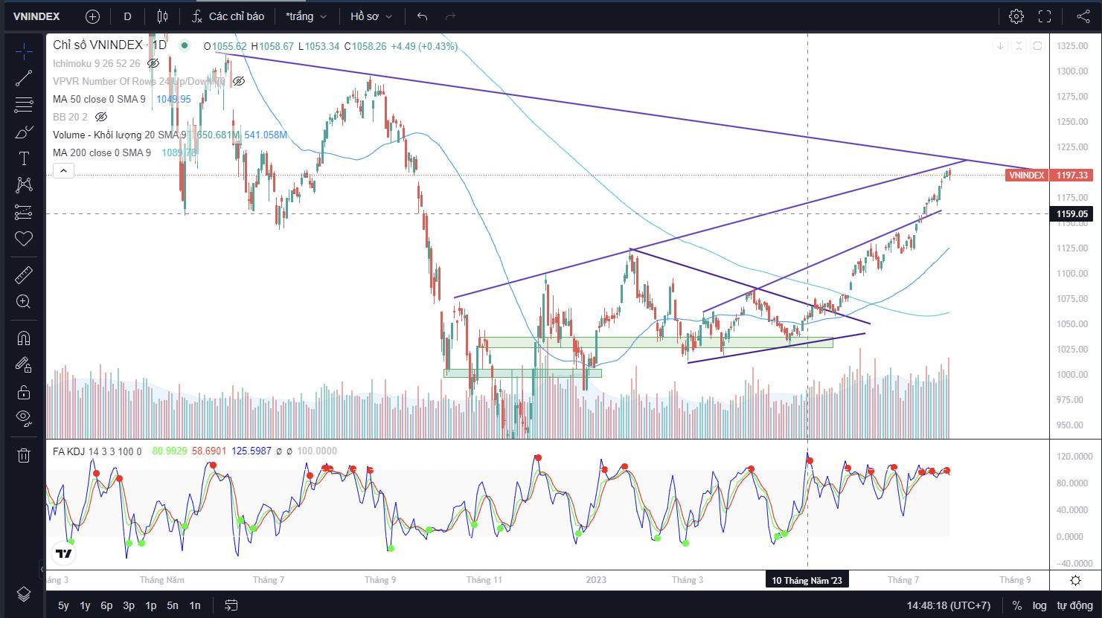Delete drawings with the trash icon
Viewport: 1102px width, 618px height.
(x=24, y=455)
